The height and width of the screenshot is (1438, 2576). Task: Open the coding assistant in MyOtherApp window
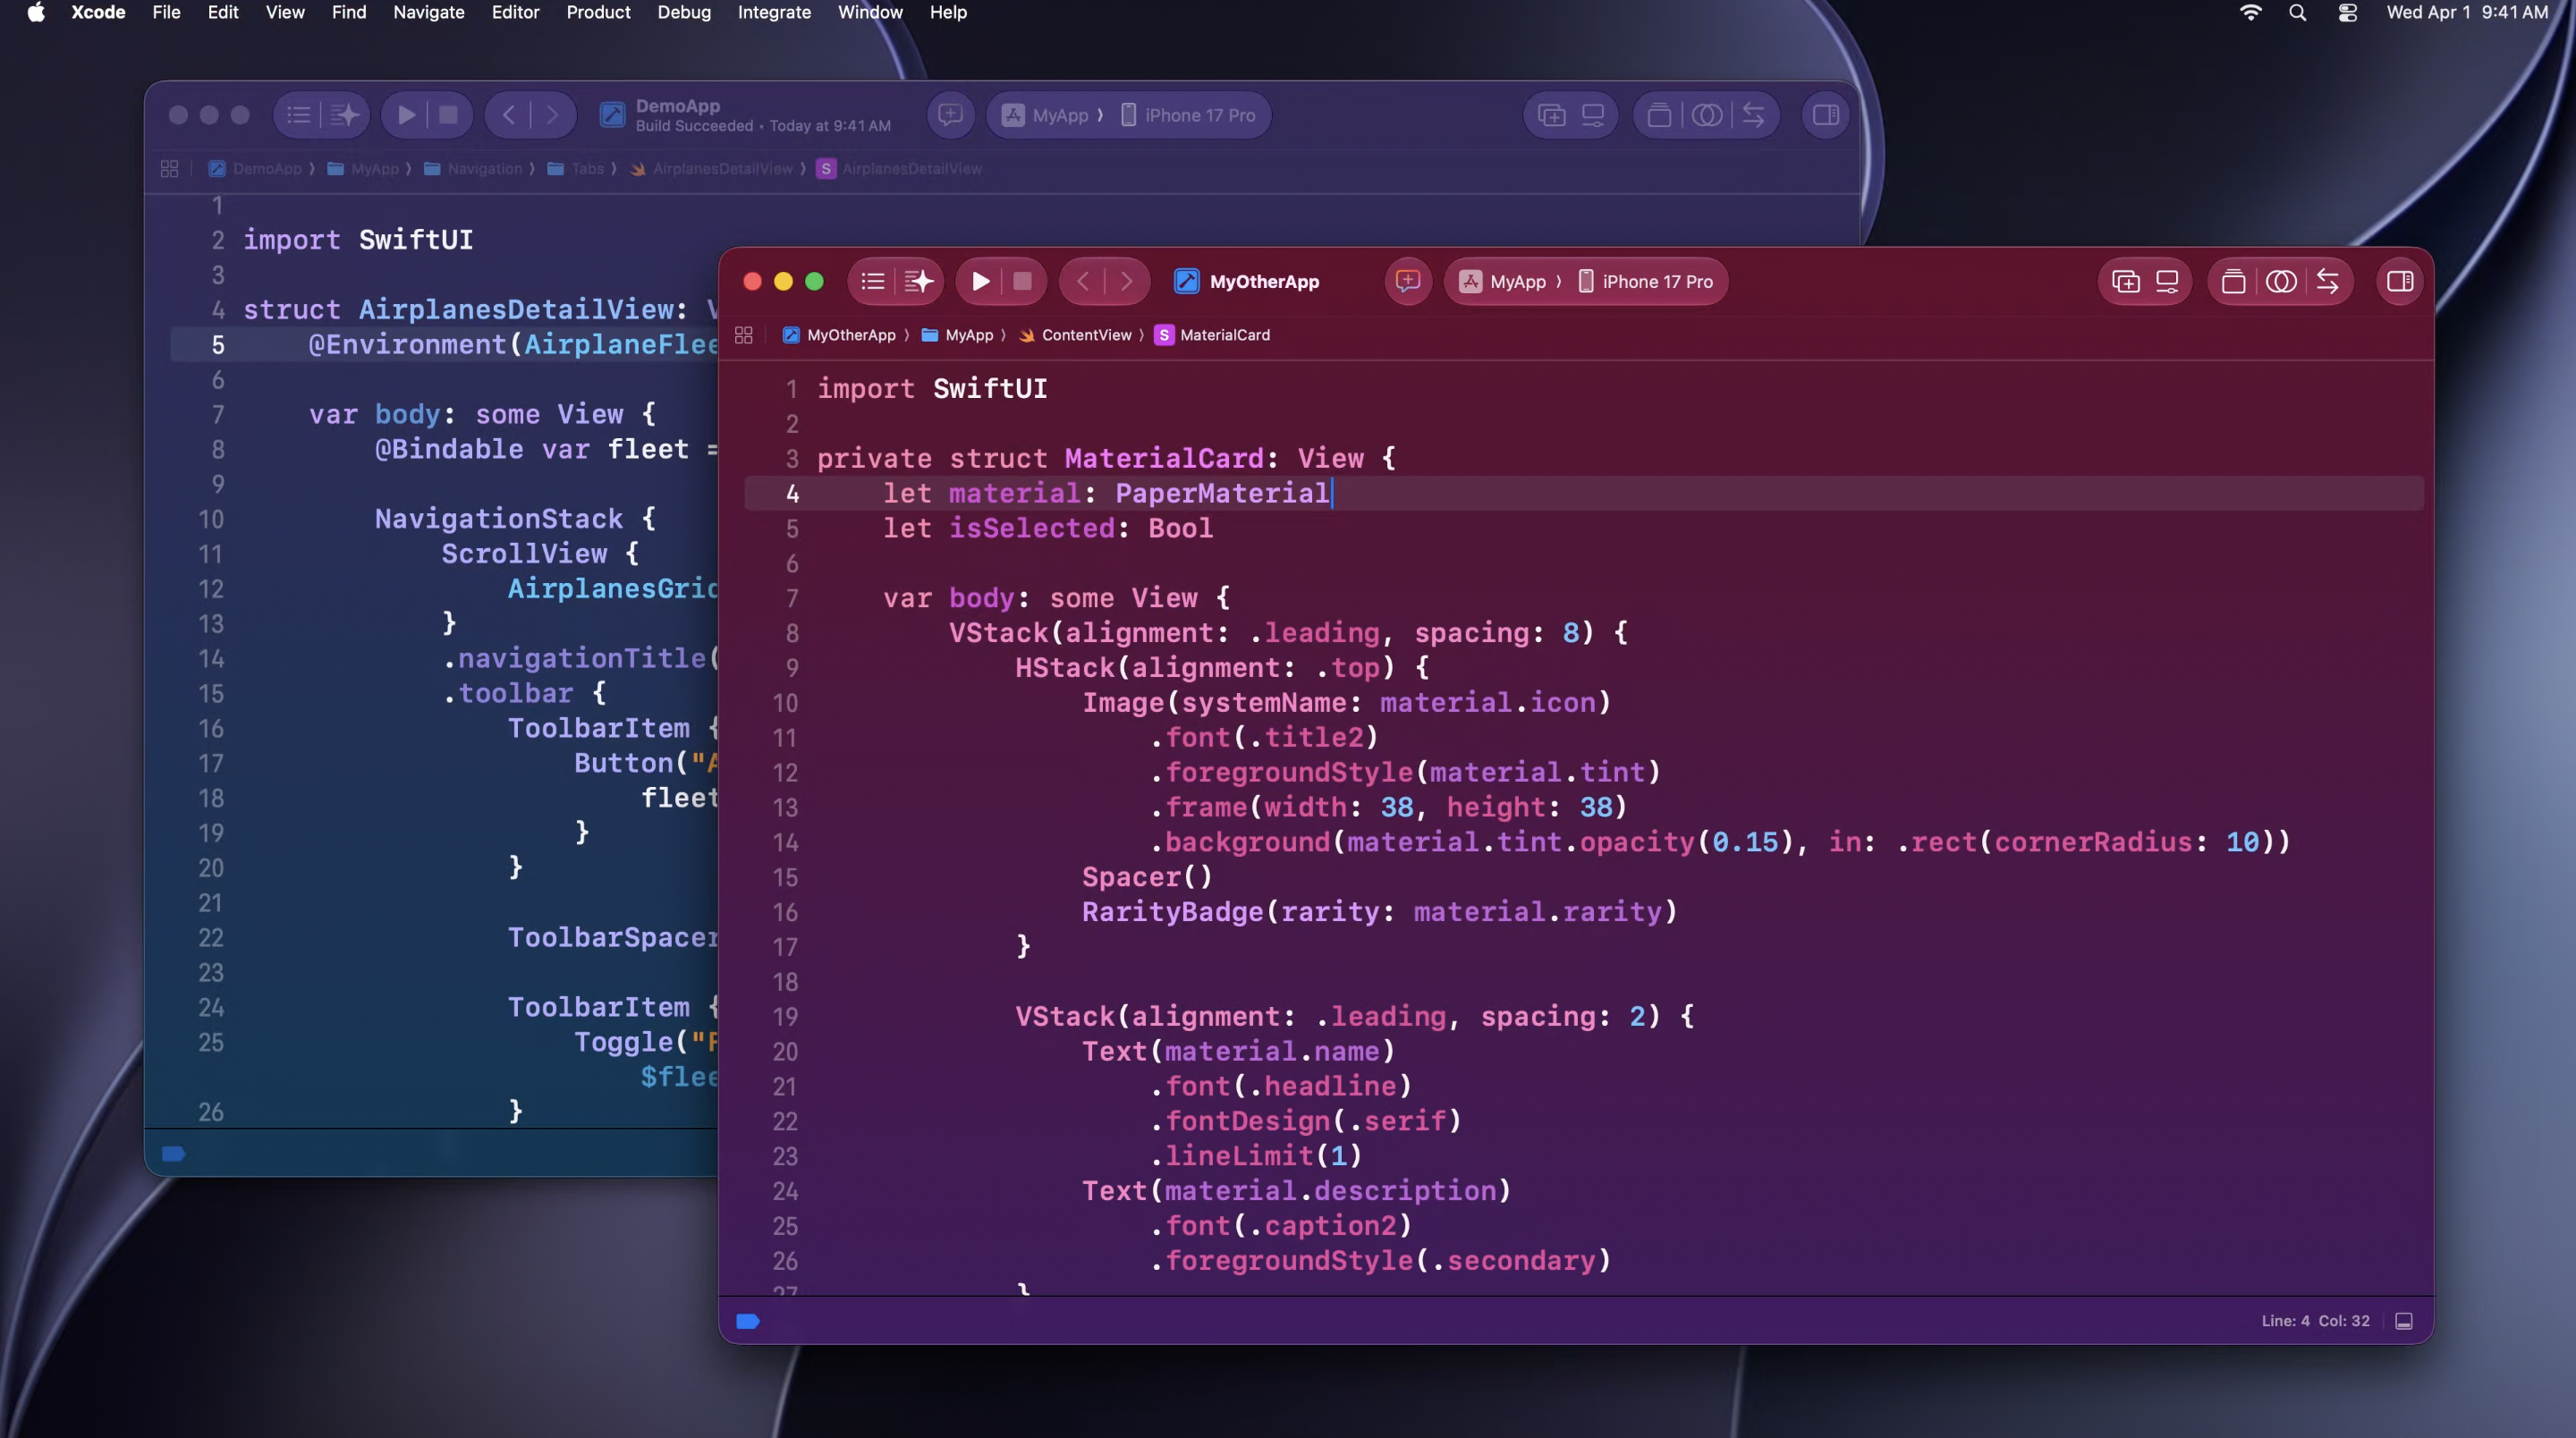point(919,282)
